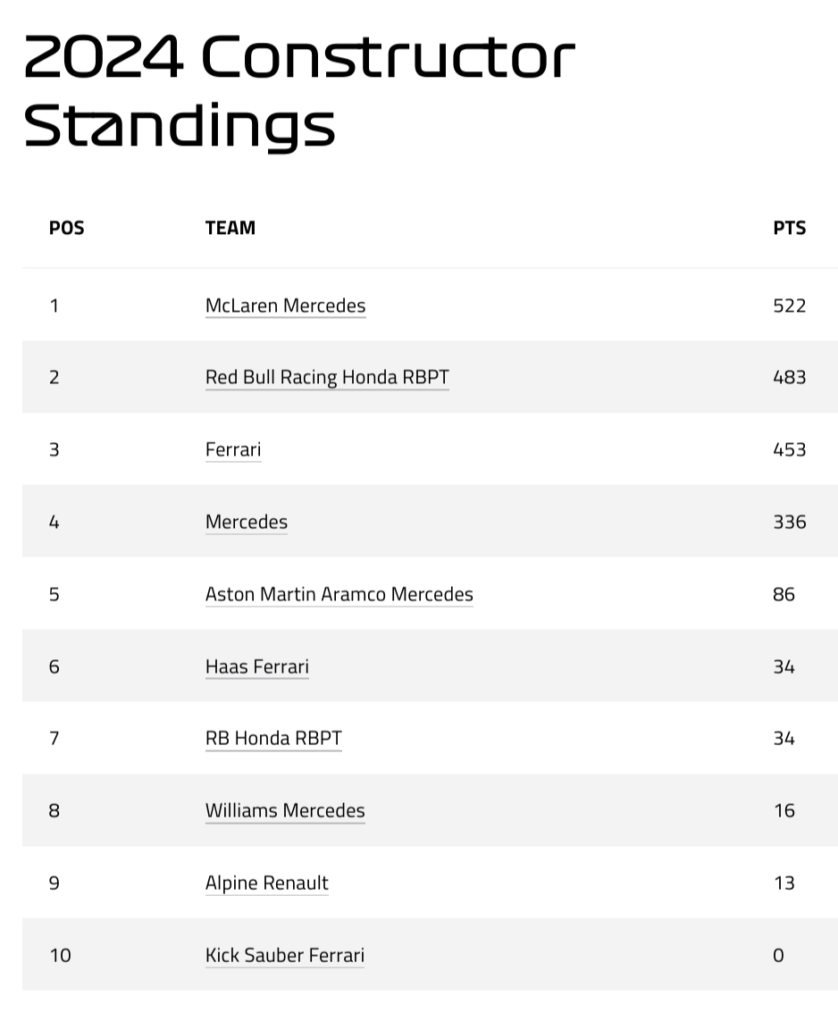Select the 453 points cell for Ferrari
Image resolution: width=838 pixels, height=1013 pixels.
[789, 449]
